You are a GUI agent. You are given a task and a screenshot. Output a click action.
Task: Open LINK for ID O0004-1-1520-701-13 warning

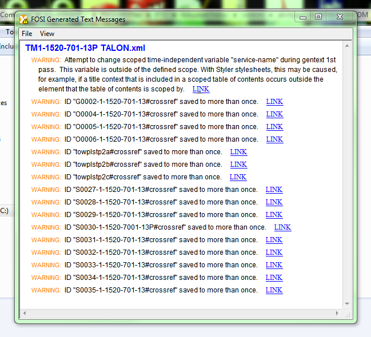pyautogui.click(x=274, y=114)
